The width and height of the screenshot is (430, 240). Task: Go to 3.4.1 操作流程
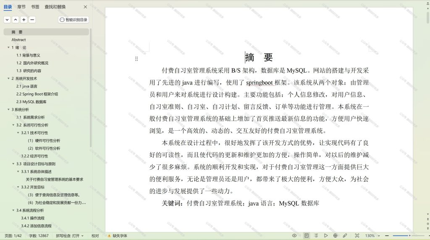(x=33, y=218)
